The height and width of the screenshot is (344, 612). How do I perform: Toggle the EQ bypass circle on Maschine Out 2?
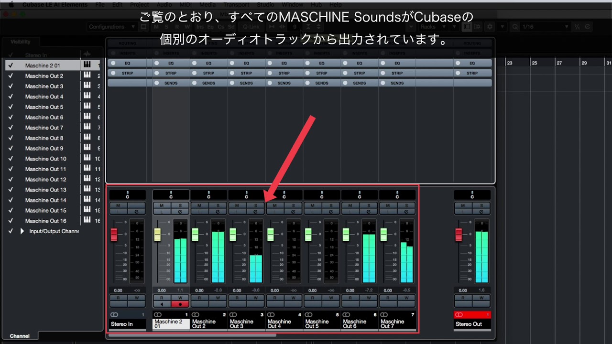coord(195,63)
